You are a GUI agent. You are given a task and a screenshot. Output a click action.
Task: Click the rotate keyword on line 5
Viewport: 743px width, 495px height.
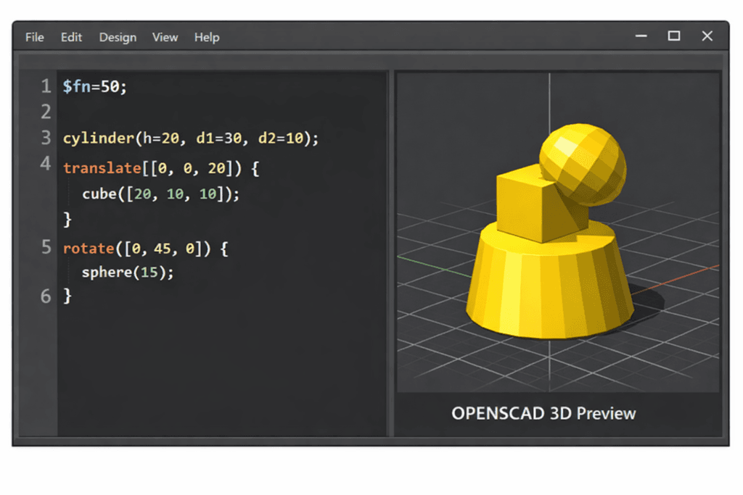[89, 248]
